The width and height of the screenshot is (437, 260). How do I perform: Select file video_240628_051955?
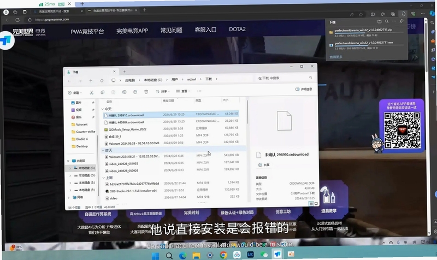coord(123,163)
